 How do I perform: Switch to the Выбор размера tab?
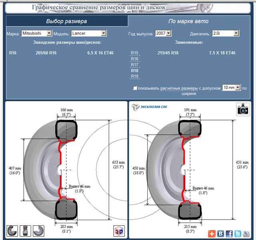67,21
